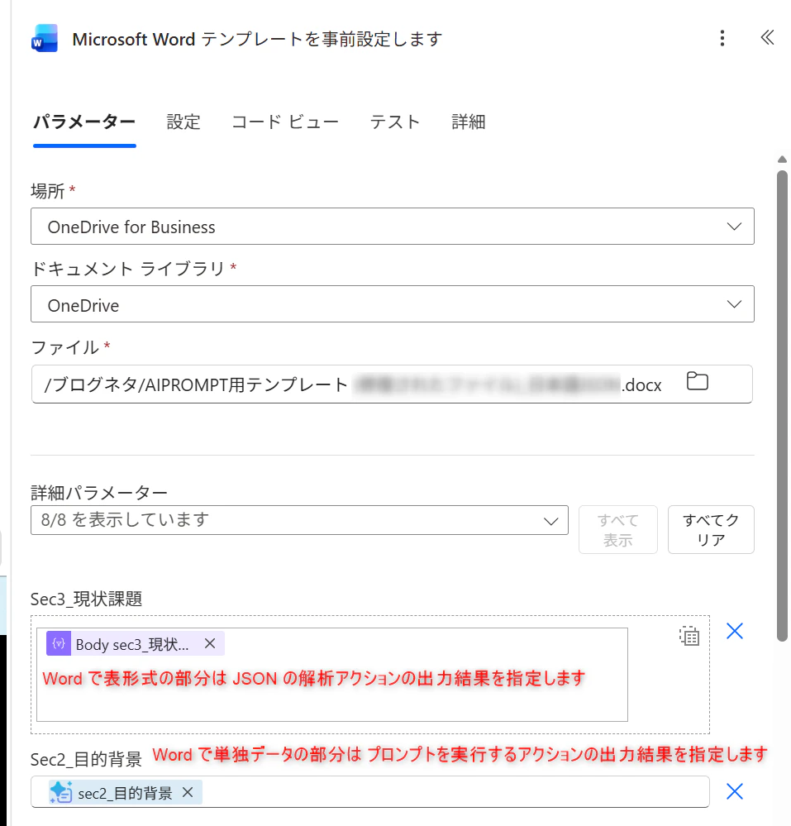Remove the Sec3_現状課題 parameter with X
Viewport: 791px width, 826px height.
point(734,631)
